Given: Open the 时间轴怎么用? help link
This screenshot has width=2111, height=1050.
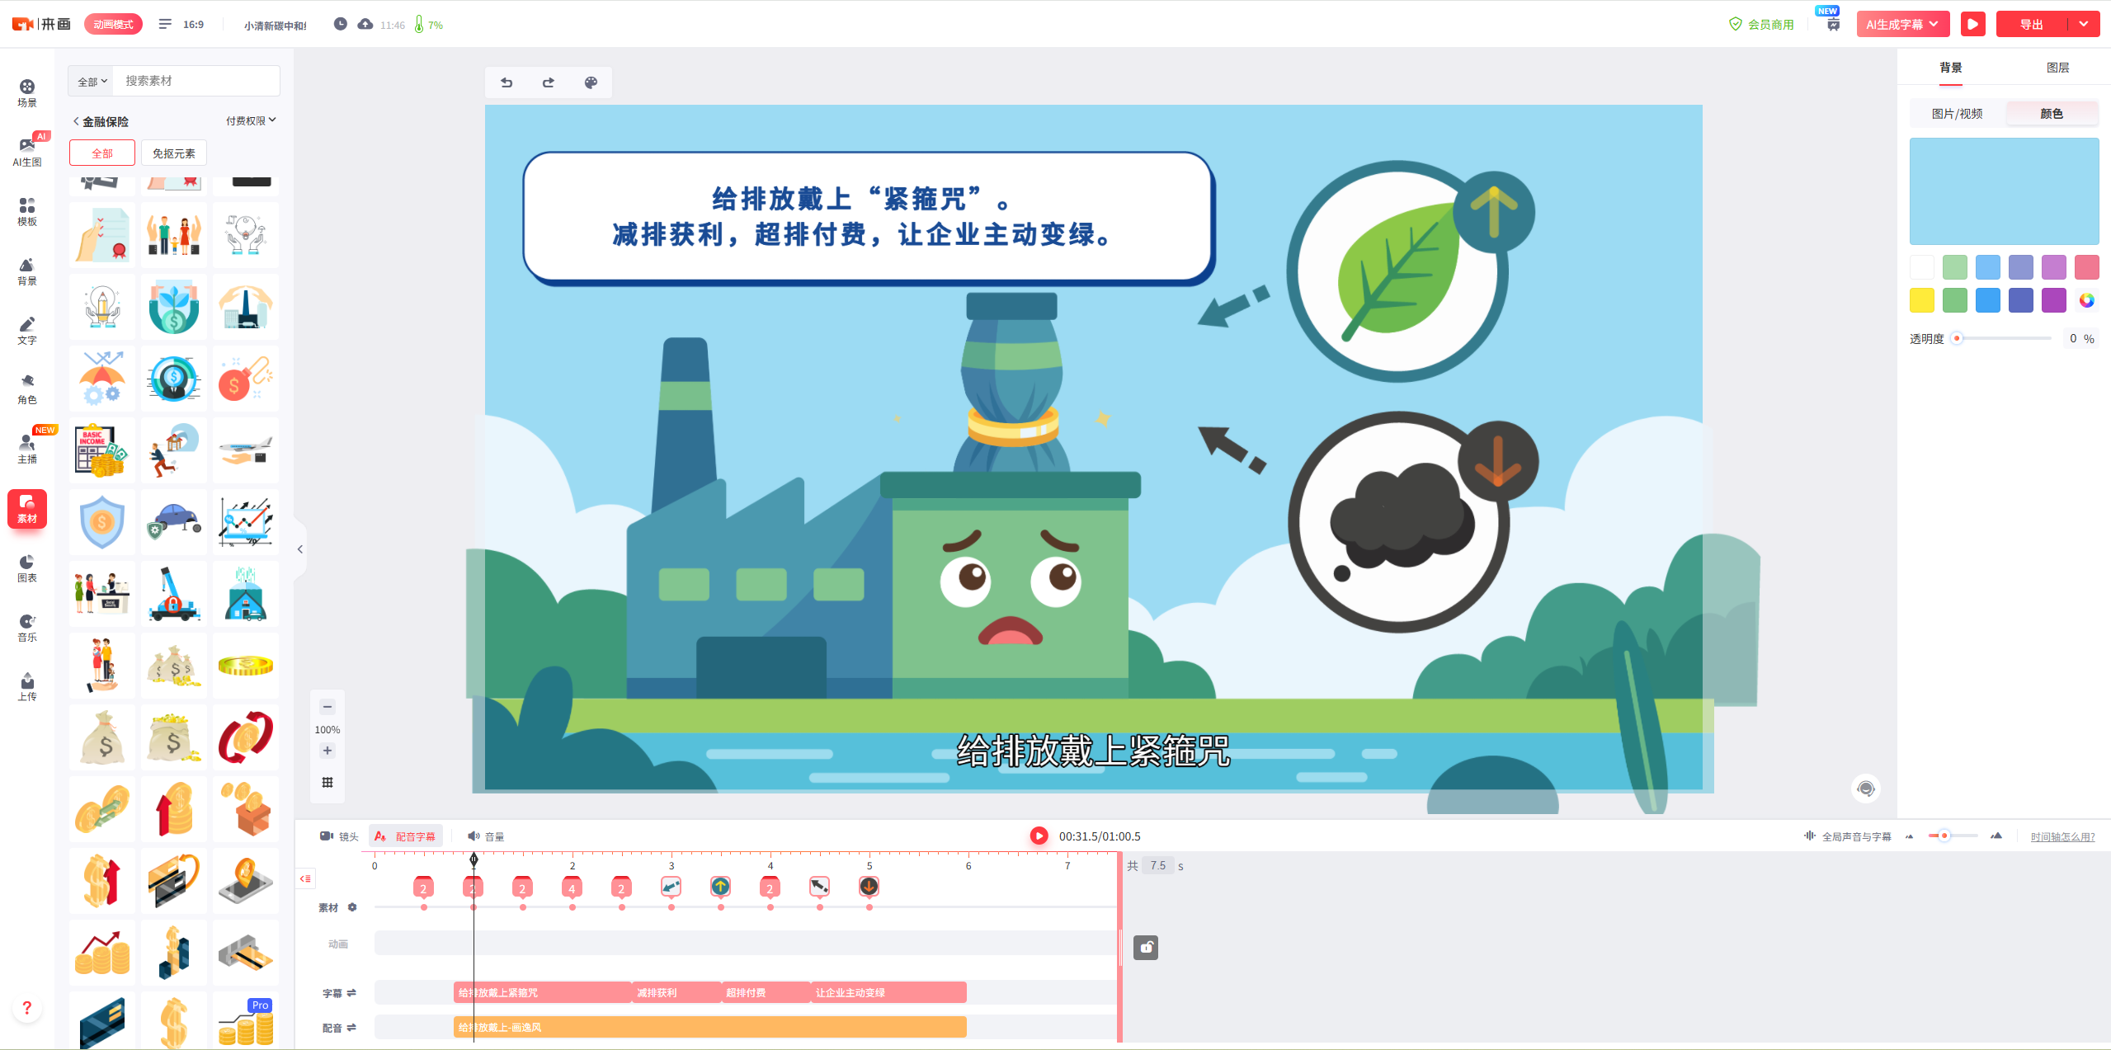Looking at the screenshot, I should click(x=2062, y=836).
